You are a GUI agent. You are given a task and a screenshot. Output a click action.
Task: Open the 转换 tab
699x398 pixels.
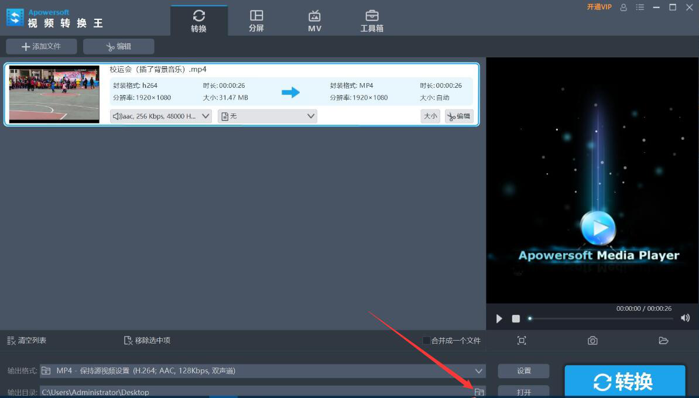coord(199,21)
